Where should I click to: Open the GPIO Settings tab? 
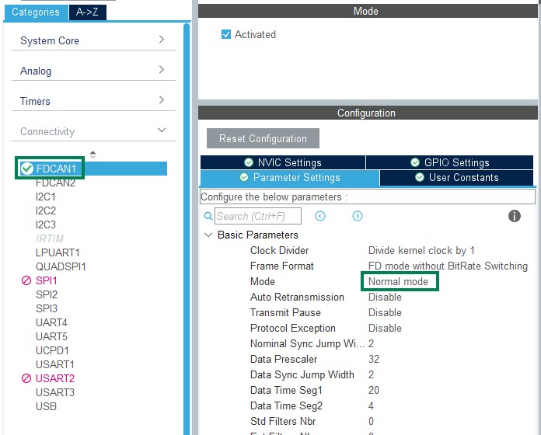449,162
